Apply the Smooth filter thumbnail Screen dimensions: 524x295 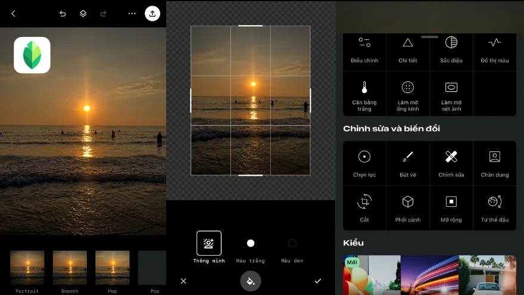point(70,268)
